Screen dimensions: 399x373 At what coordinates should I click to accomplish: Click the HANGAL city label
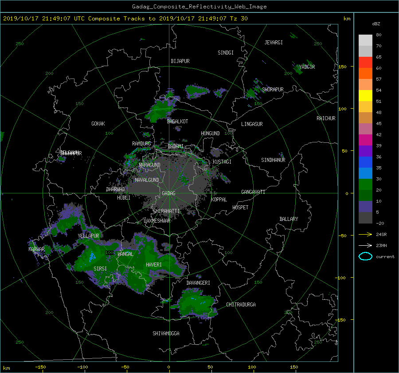tap(125, 254)
